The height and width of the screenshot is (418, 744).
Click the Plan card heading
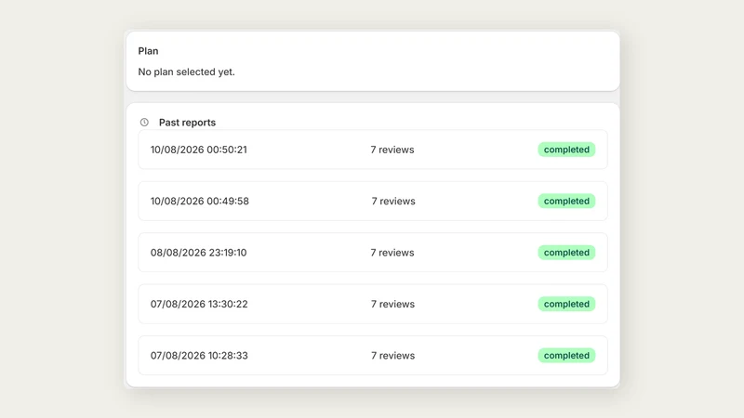coord(148,51)
